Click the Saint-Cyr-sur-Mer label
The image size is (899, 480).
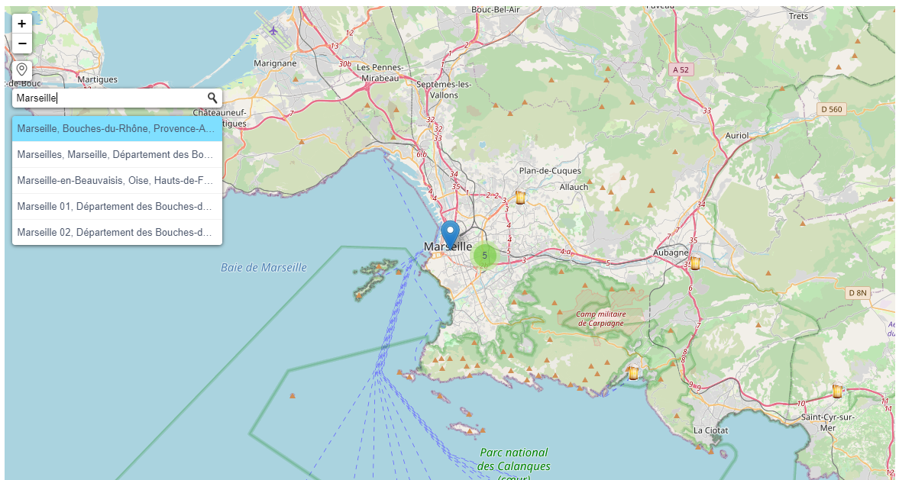[828, 422]
